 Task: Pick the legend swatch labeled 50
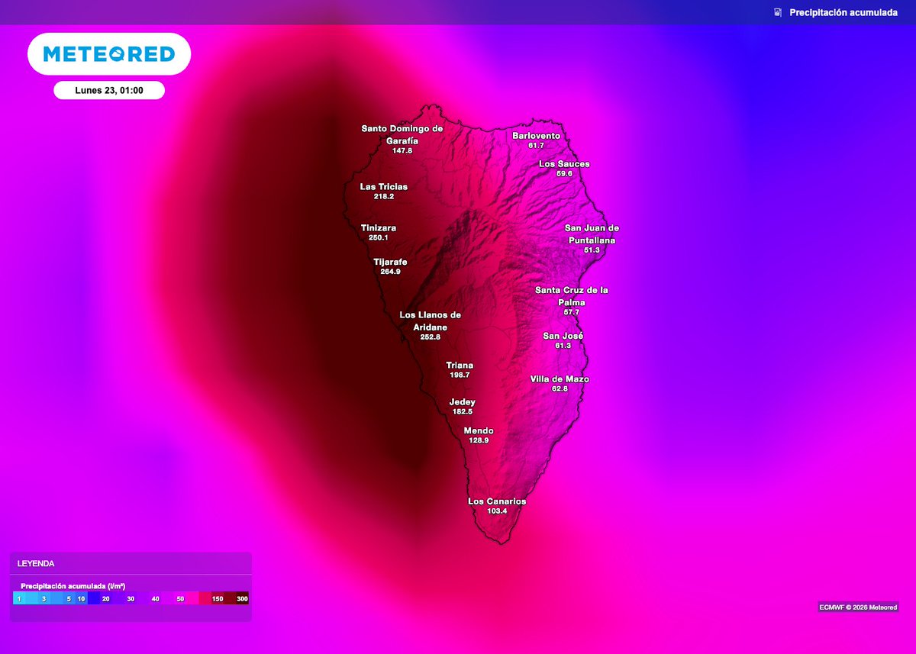point(180,599)
